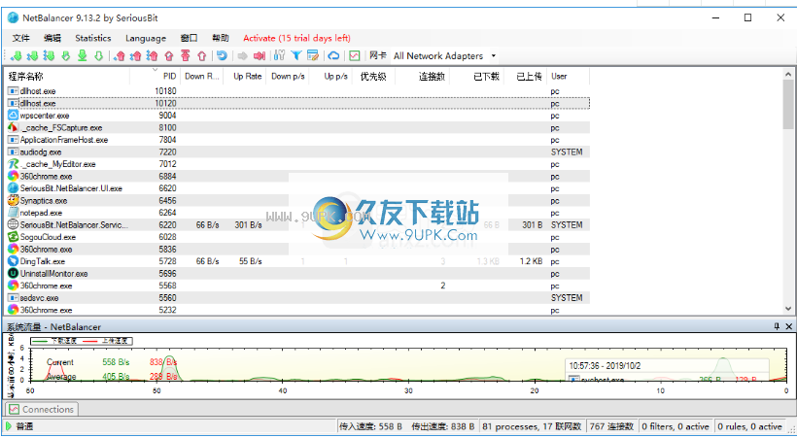Open the 文件 menu
The image size is (797, 438).
coord(20,38)
